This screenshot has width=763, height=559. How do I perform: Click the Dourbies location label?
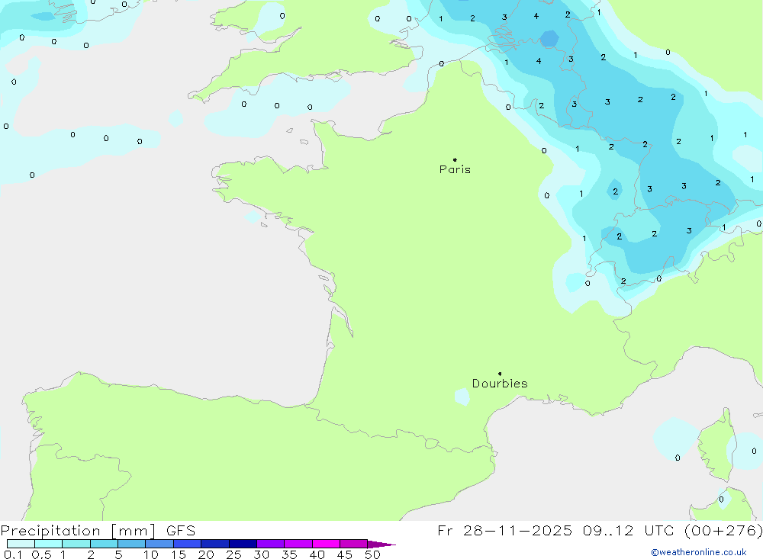click(500, 384)
